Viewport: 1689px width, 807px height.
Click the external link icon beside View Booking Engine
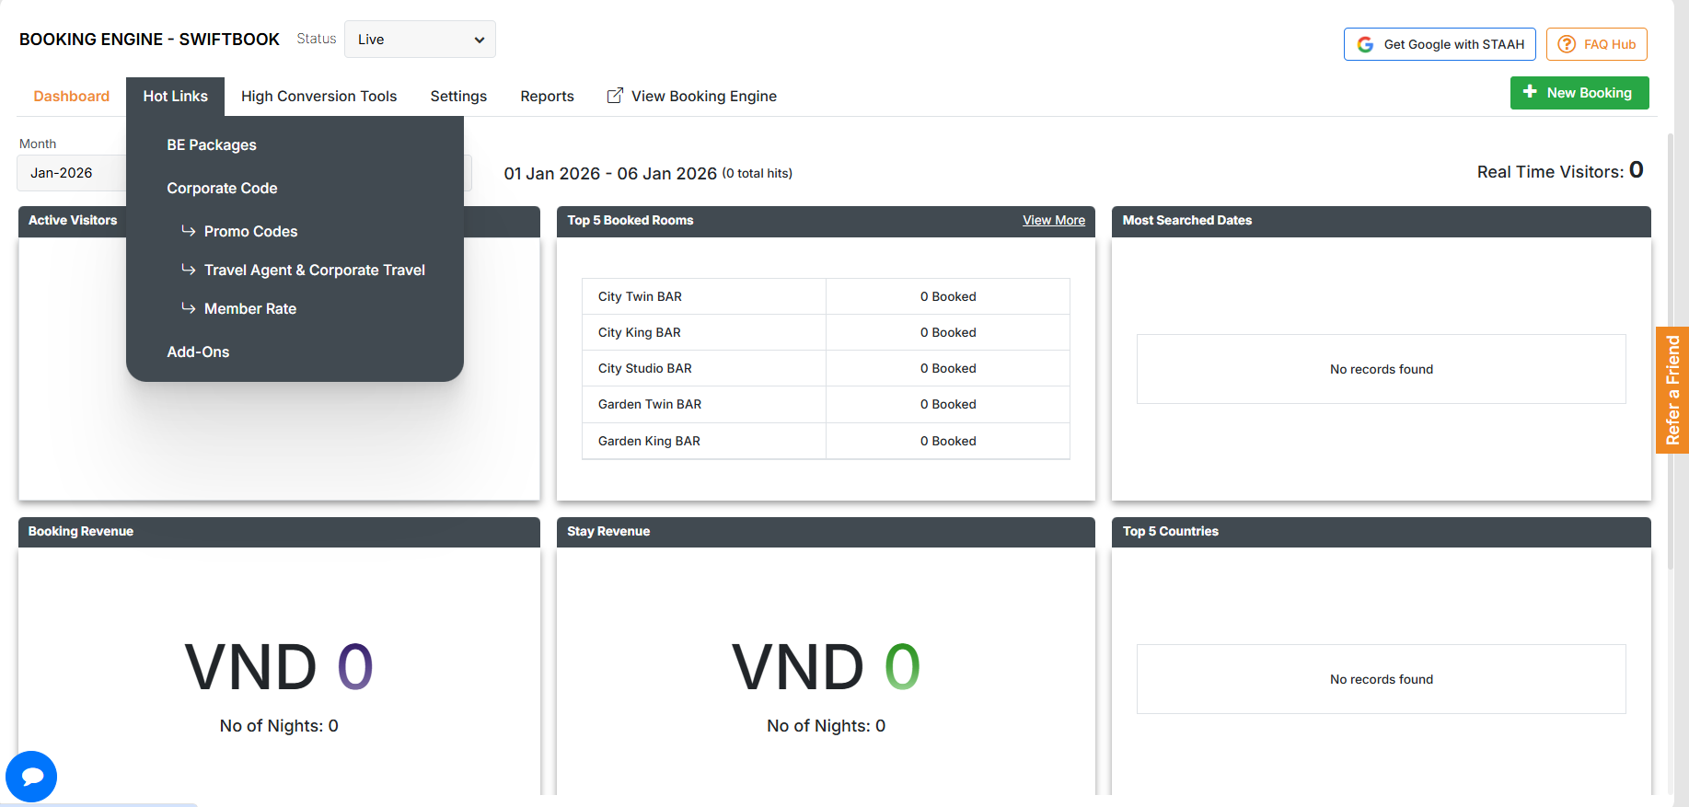coord(615,96)
